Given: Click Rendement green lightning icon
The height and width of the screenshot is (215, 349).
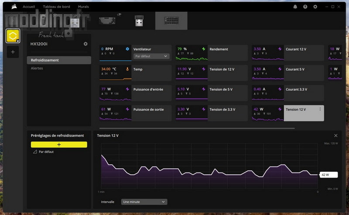Looking at the screenshot, I should 203,49.
